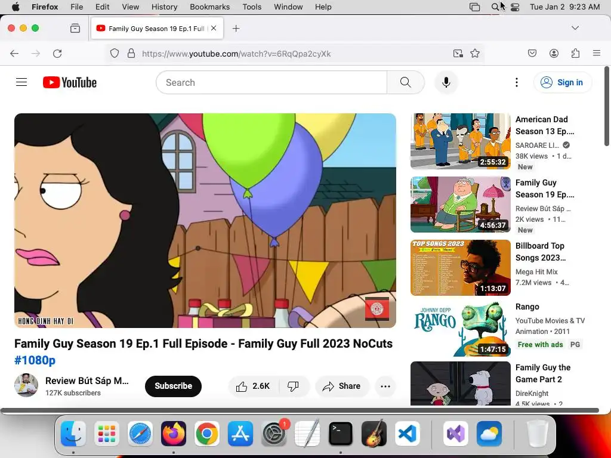
Task: Bookmark this page with star icon
Action: pos(475,53)
